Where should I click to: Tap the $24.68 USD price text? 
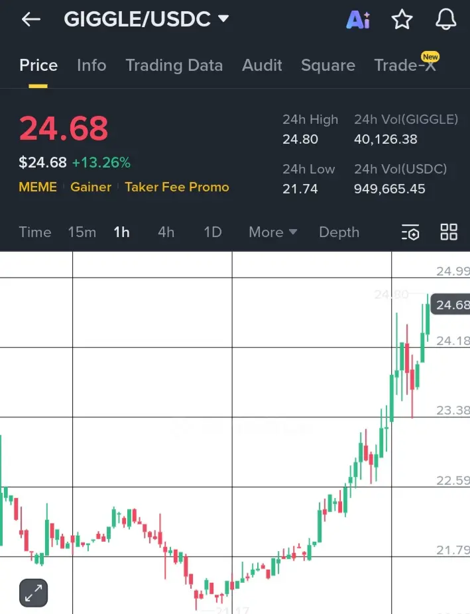point(42,162)
